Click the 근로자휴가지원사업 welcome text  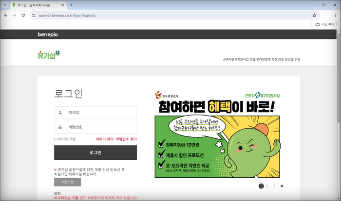coord(262,59)
